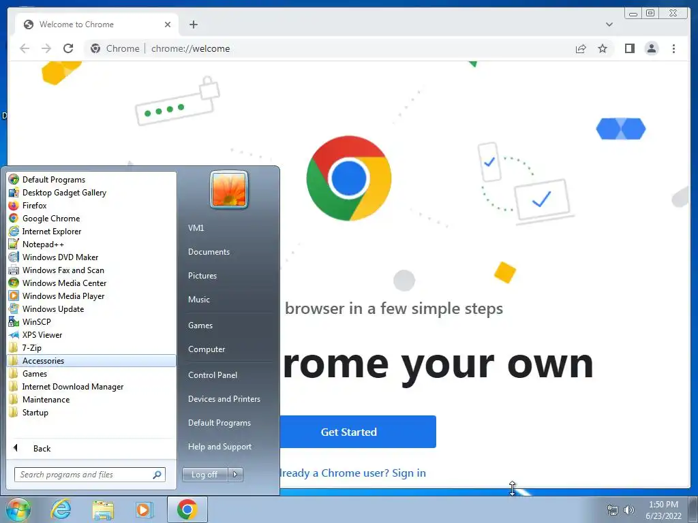The height and width of the screenshot is (523, 698).
Task: Launch Notepad++ from the programs list
Action: [91, 244]
